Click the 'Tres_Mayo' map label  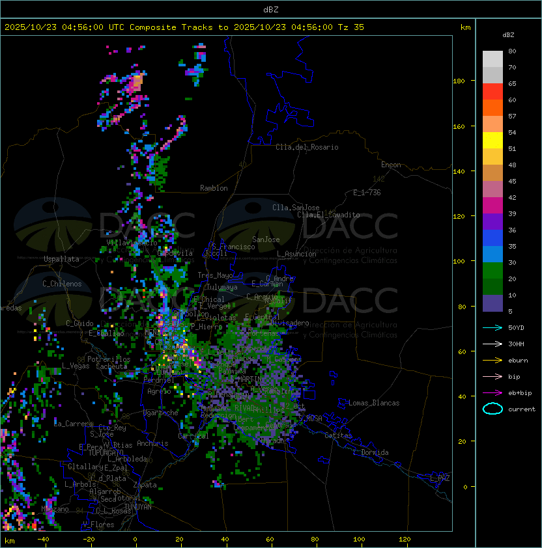[x=215, y=275]
